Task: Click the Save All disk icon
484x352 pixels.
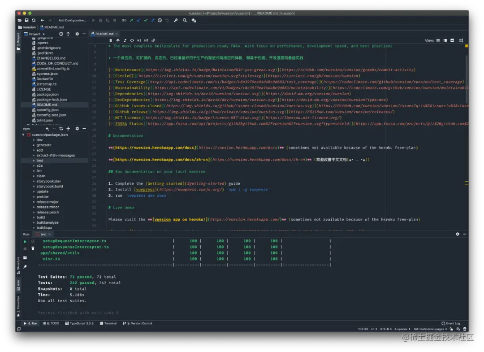Action: pos(26,20)
